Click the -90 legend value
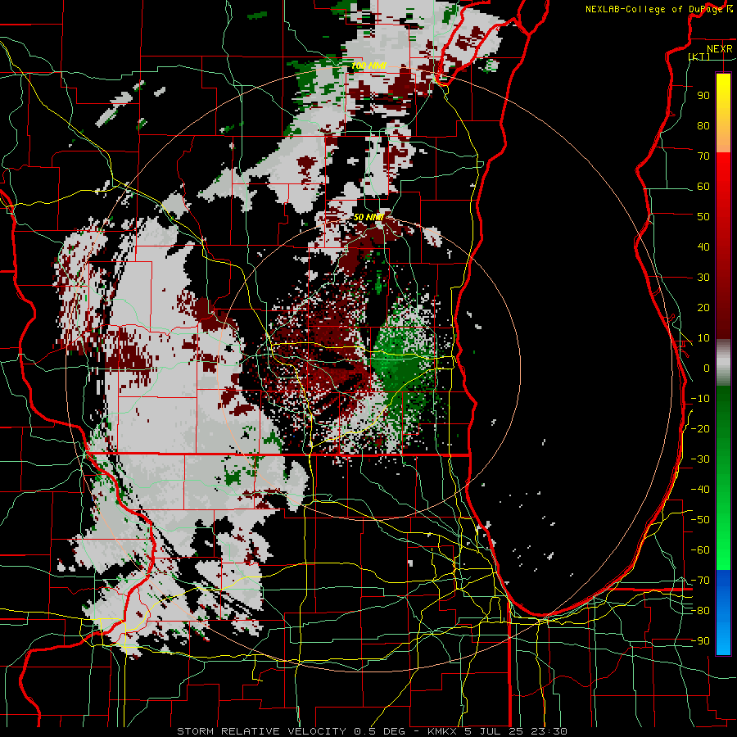 click(x=700, y=641)
